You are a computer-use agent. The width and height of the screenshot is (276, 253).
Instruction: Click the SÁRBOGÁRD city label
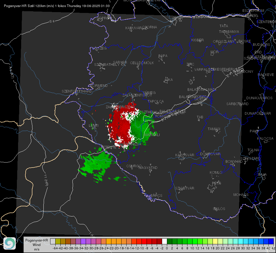coord(237,104)
